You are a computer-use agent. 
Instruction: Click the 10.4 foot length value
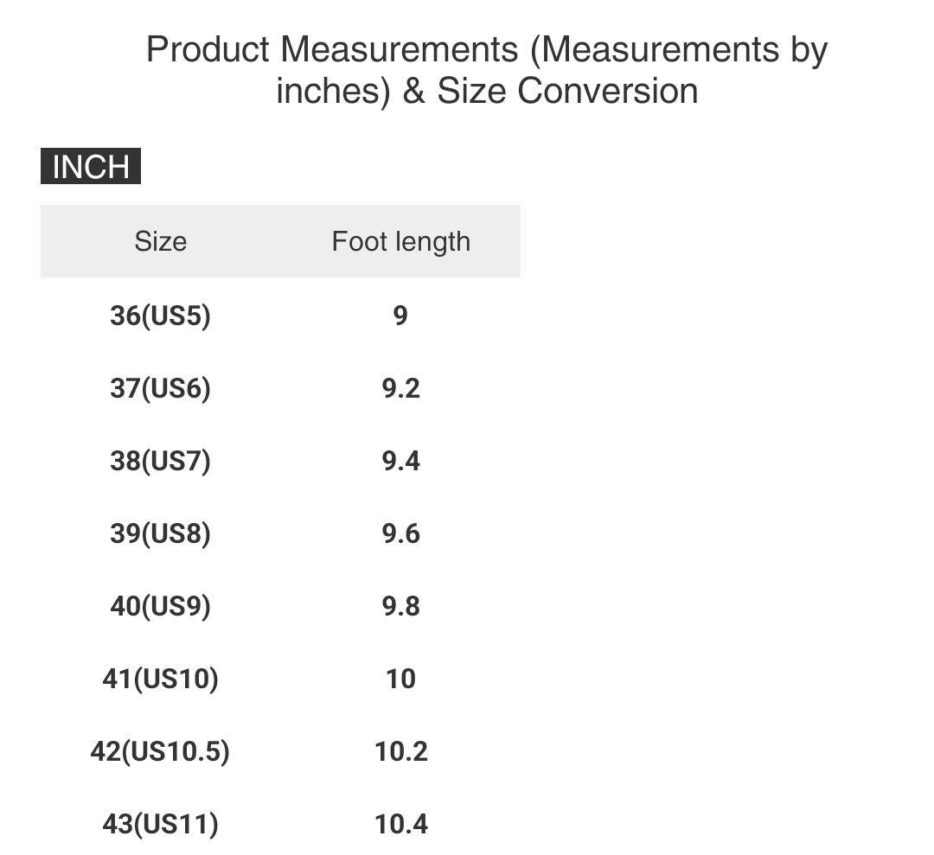pyautogui.click(x=401, y=824)
